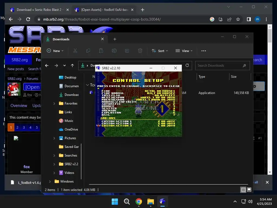Click the Paste icon in File Explorer toolbar
Screen dimensions: 277x208
click(x=101, y=51)
